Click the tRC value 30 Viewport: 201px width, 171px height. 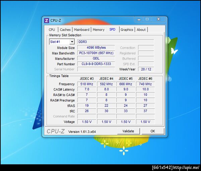(x=106, y=111)
